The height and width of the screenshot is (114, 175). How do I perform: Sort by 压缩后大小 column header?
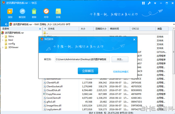[x=101, y=29]
